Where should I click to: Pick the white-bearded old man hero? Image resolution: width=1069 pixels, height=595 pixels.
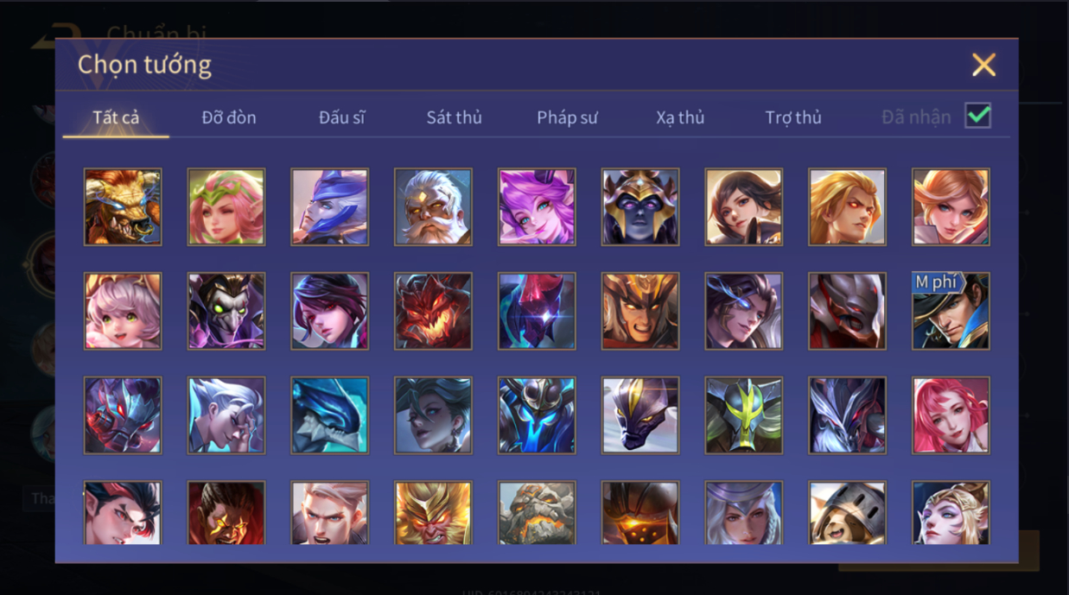[x=433, y=207]
